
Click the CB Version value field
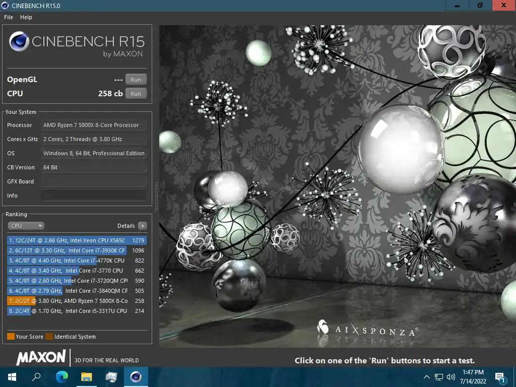click(x=94, y=167)
